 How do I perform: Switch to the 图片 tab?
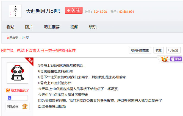pos(29,27)
